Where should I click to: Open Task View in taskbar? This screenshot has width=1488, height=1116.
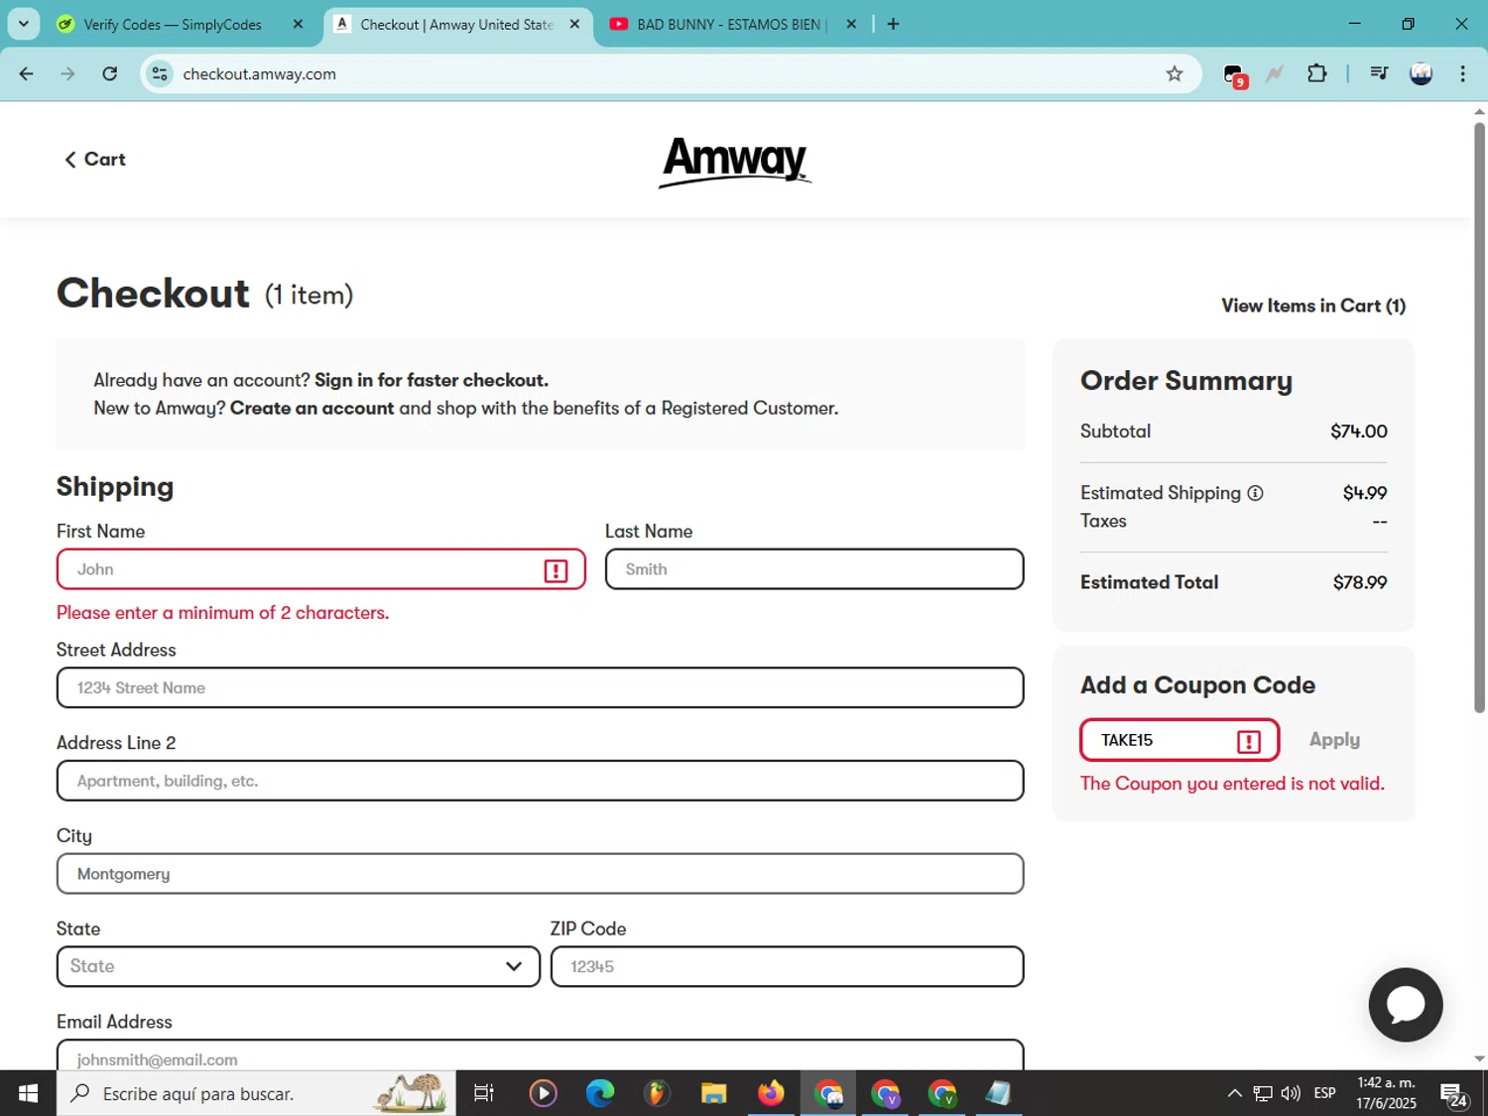484,1093
